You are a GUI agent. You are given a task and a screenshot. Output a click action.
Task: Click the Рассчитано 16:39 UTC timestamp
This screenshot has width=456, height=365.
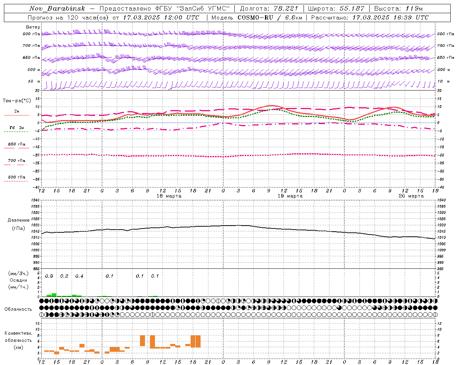[x=370, y=17]
